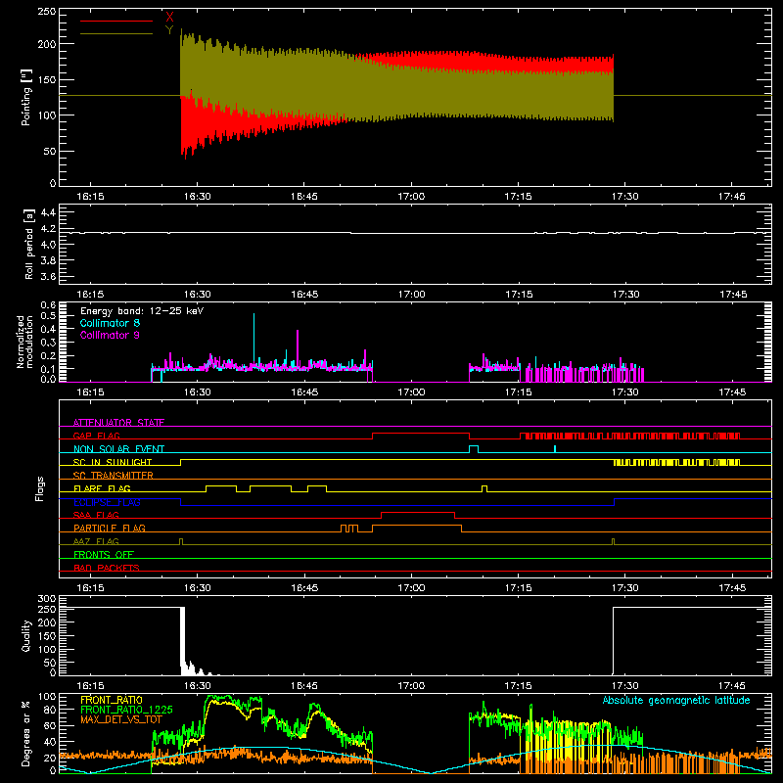This screenshot has width=783, height=783.
Task: Click the 4.4 tick on Roll period axis
Action: click(x=48, y=212)
